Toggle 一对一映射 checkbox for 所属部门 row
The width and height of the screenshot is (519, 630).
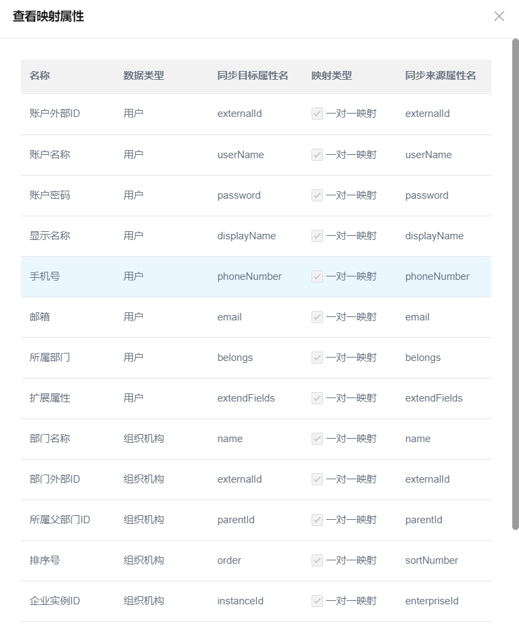coord(317,358)
